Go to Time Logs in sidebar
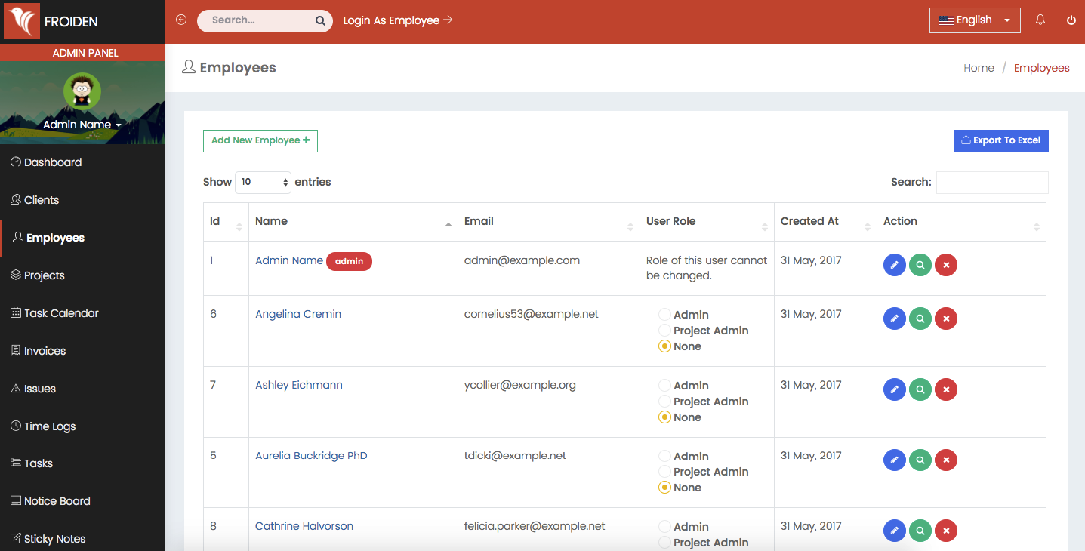This screenshot has width=1085, height=551. coord(50,426)
